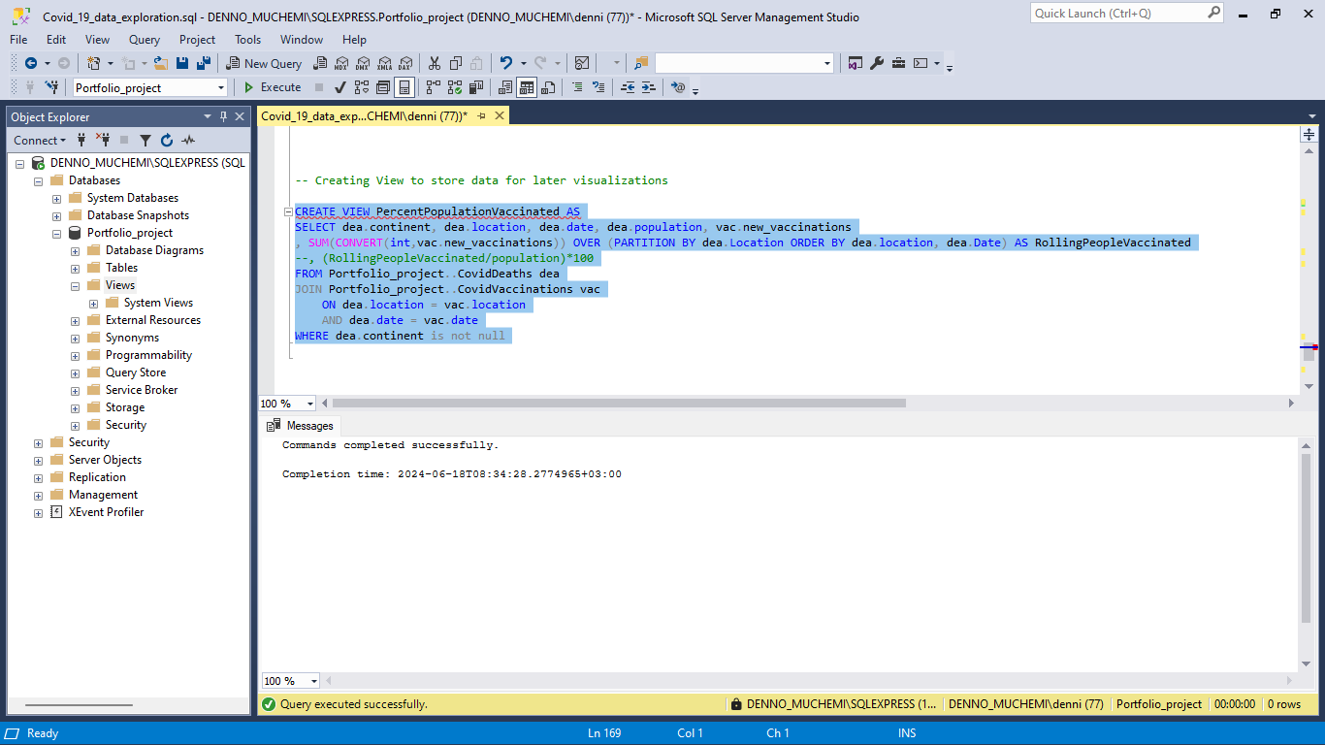Click the Object Explorer filter icon

click(x=145, y=141)
